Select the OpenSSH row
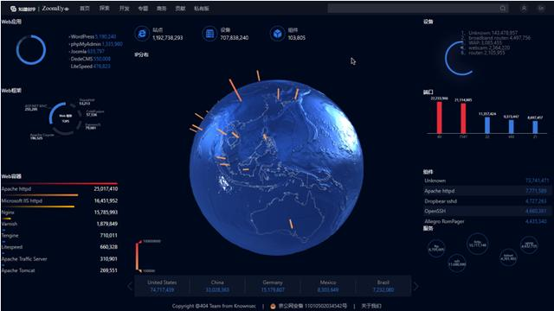554x311 pixels. coord(486,211)
